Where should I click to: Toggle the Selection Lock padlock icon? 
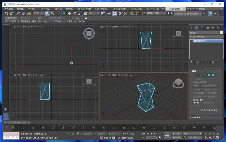73,134
